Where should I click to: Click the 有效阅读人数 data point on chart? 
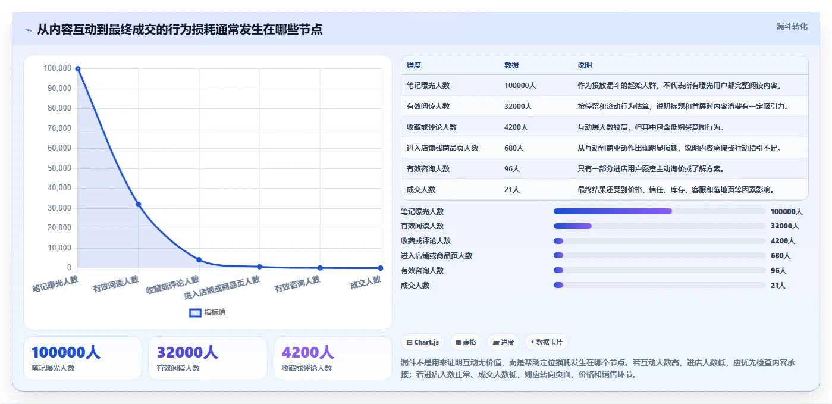click(139, 204)
